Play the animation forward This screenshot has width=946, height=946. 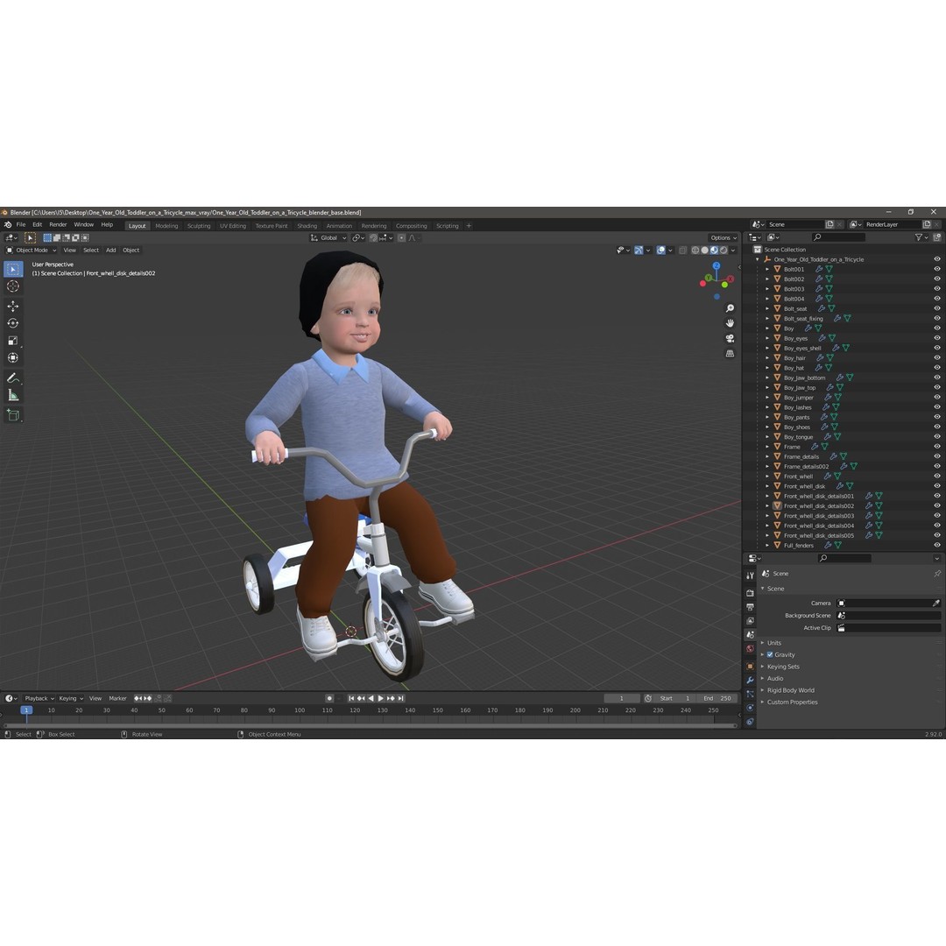pos(381,698)
